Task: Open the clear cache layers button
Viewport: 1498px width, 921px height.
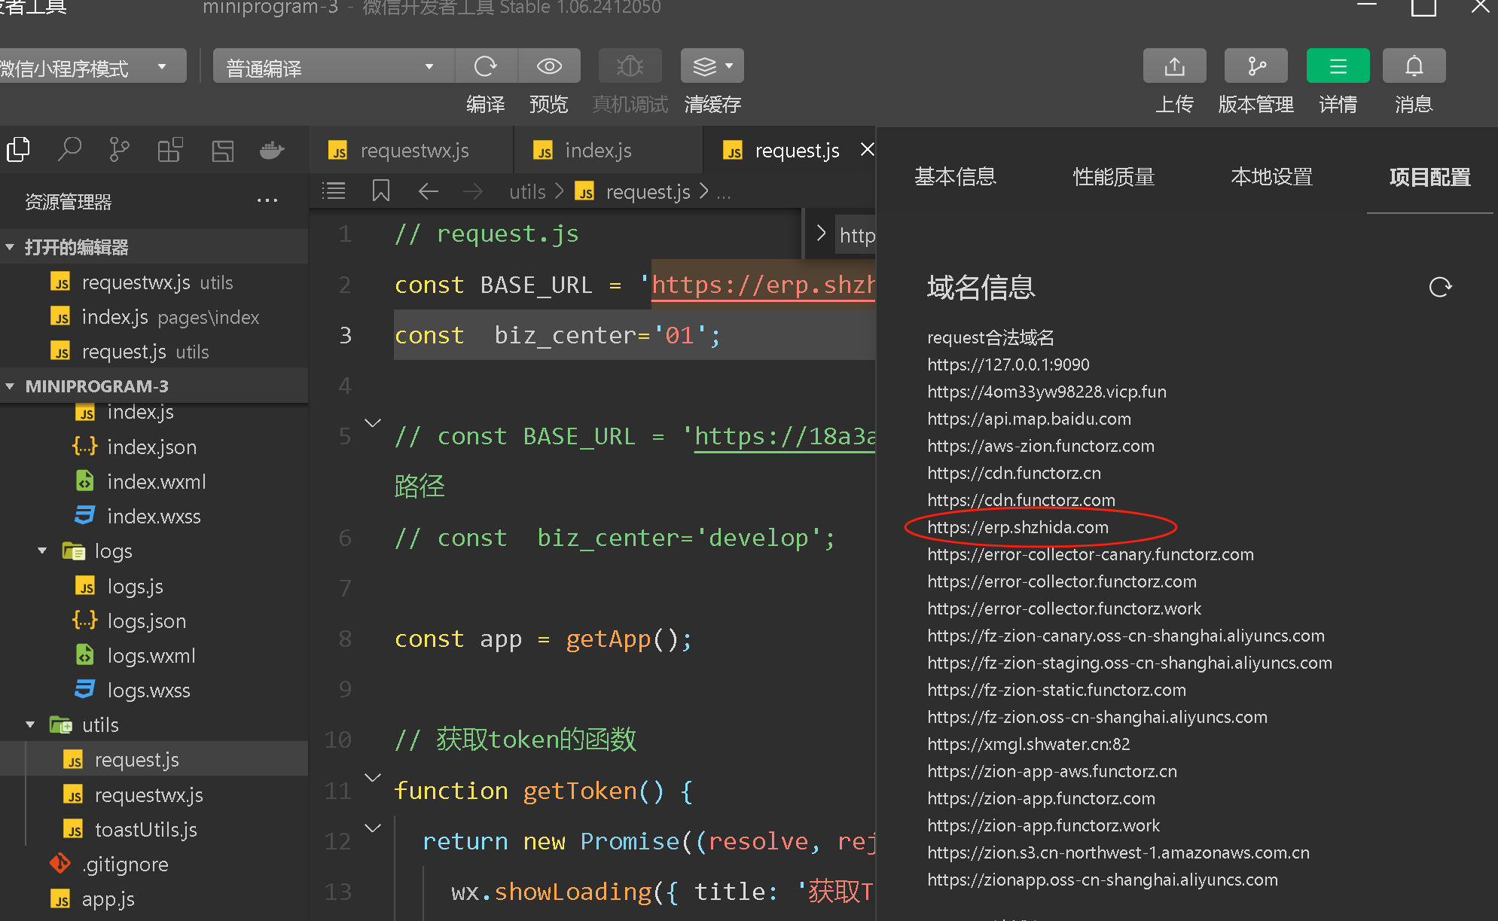Action: [712, 66]
